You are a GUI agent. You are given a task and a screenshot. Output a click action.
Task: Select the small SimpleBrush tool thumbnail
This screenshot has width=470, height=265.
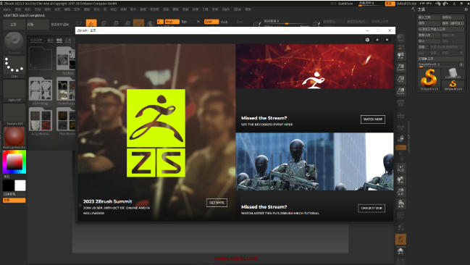click(x=453, y=85)
